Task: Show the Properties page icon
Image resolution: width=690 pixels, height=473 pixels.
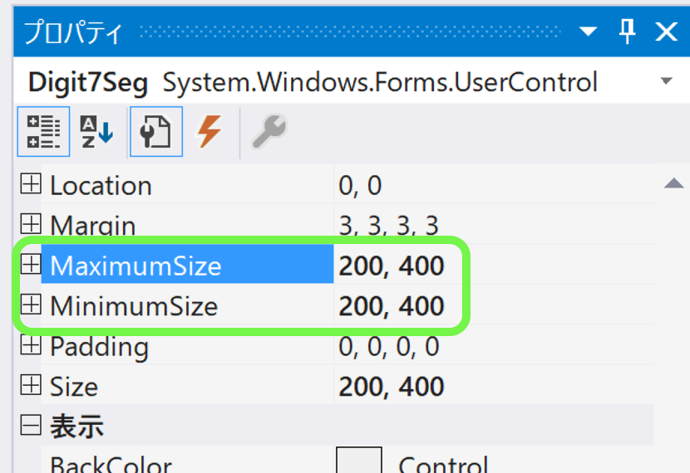Action: pos(156,131)
